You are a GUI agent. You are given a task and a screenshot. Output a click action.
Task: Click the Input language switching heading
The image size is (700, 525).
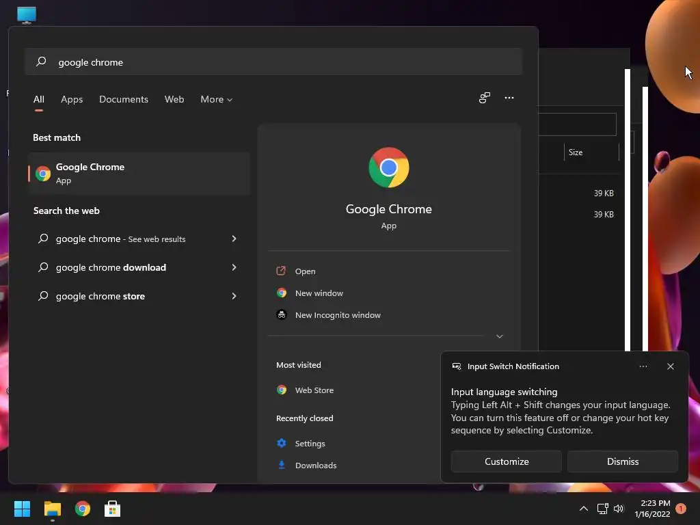(x=504, y=392)
